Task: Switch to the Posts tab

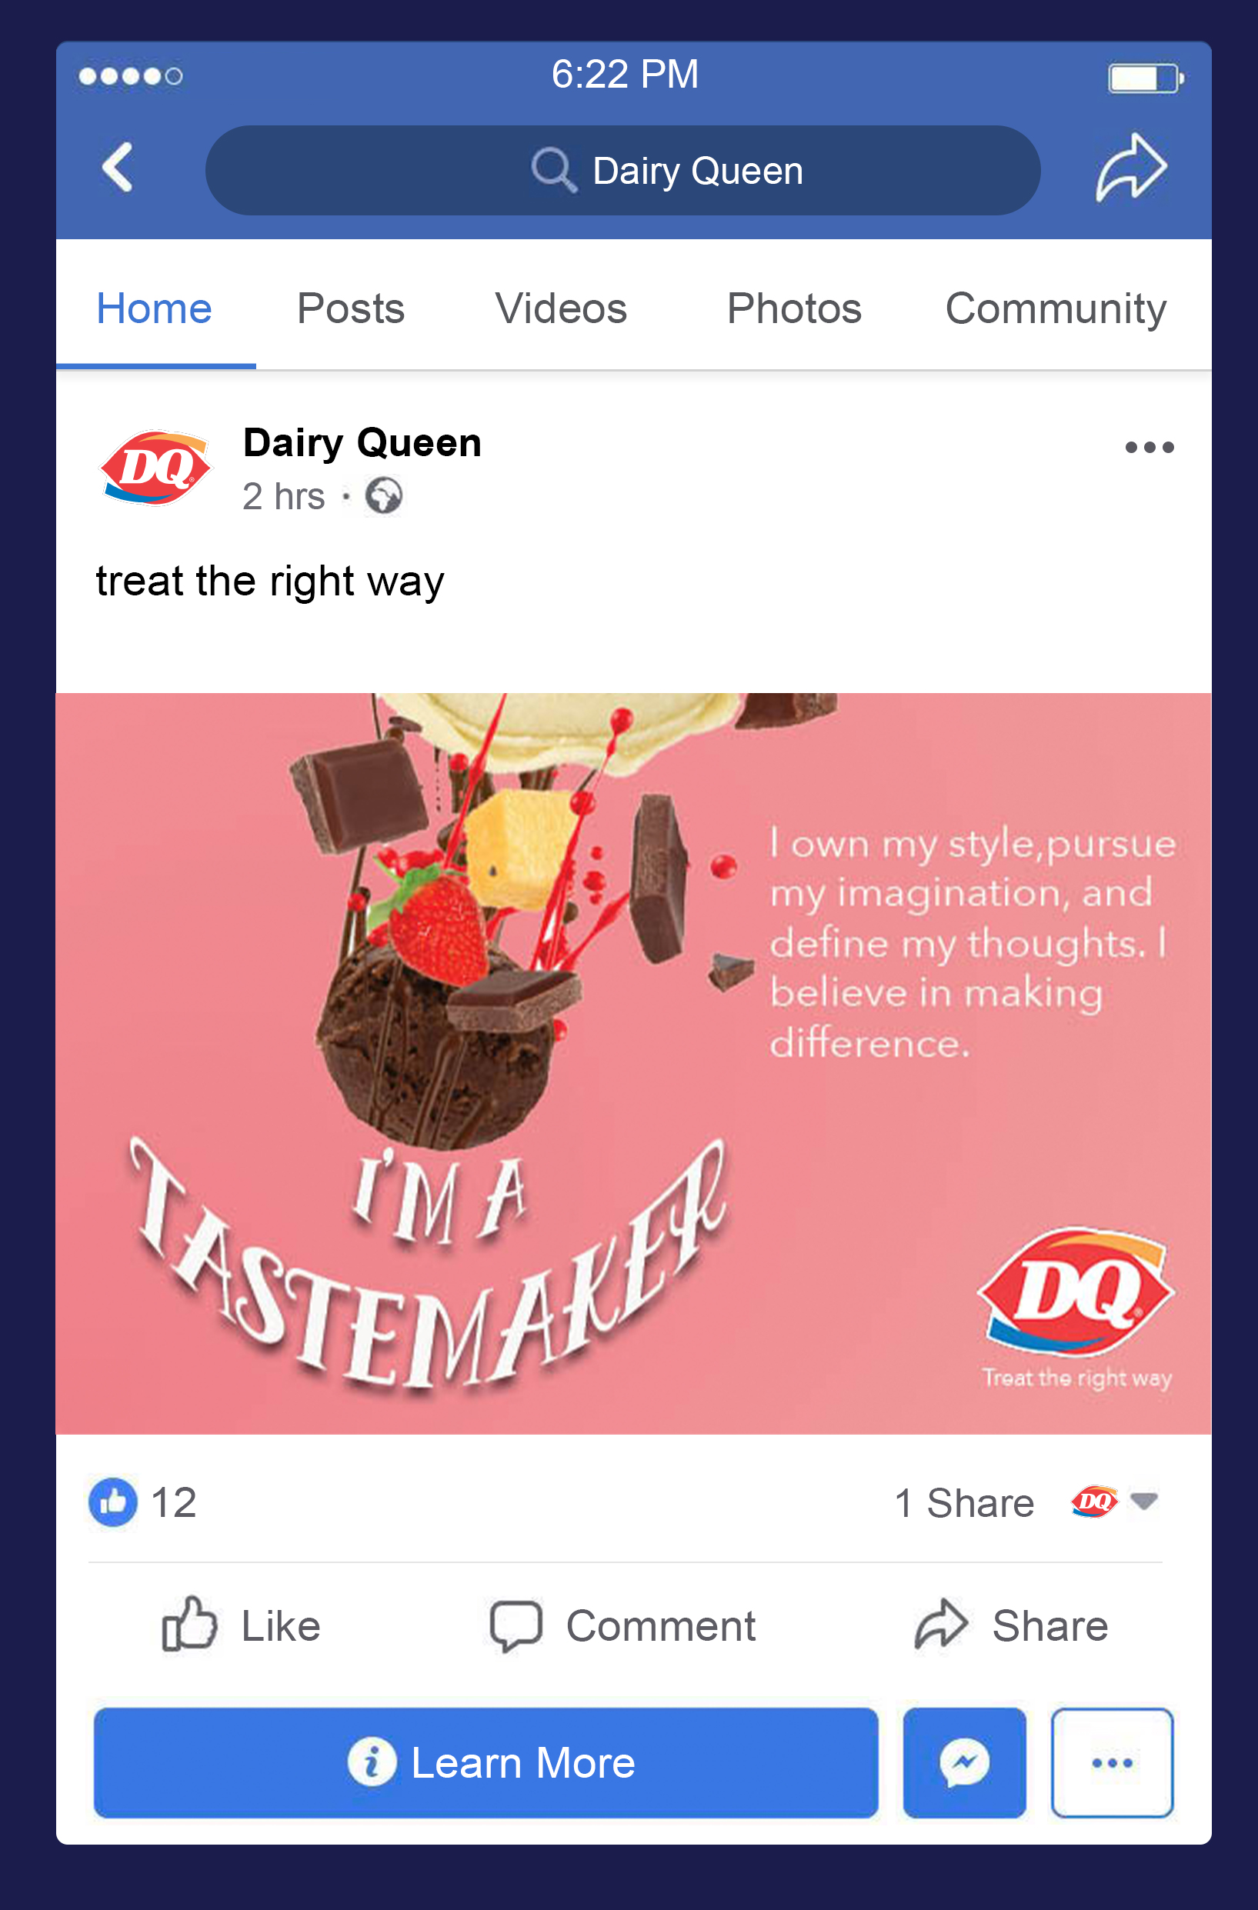Action: 351,308
